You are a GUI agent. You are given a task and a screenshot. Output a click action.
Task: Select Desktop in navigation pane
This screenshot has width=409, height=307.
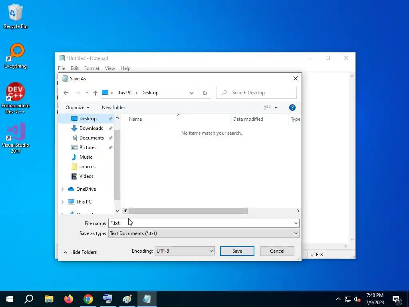(x=88, y=119)
